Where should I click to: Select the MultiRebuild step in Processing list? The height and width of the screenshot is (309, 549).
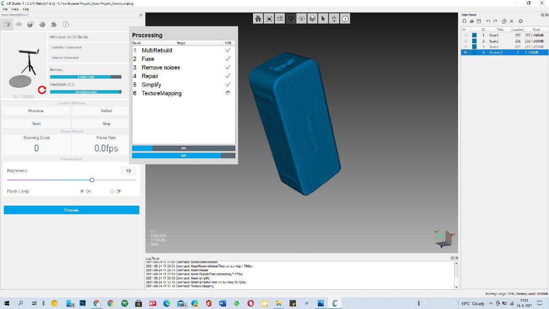[x=157, y=50]
